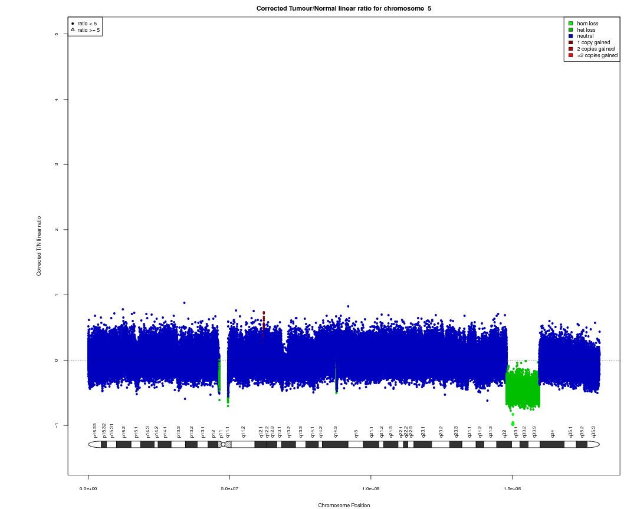Viewport: 637px width, 509px height.
Task: Click the q15 cytoband label
Action: coord(356,433)
